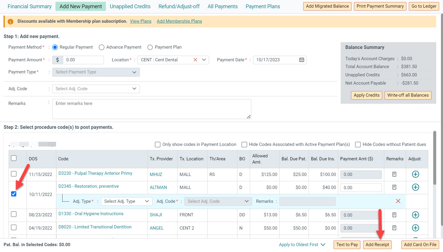Expand the Location dropdown arrow

point(204,60)
